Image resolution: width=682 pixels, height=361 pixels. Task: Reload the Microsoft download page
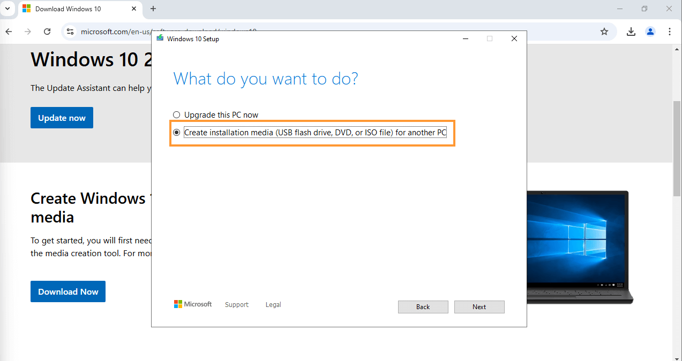(47, 32)
